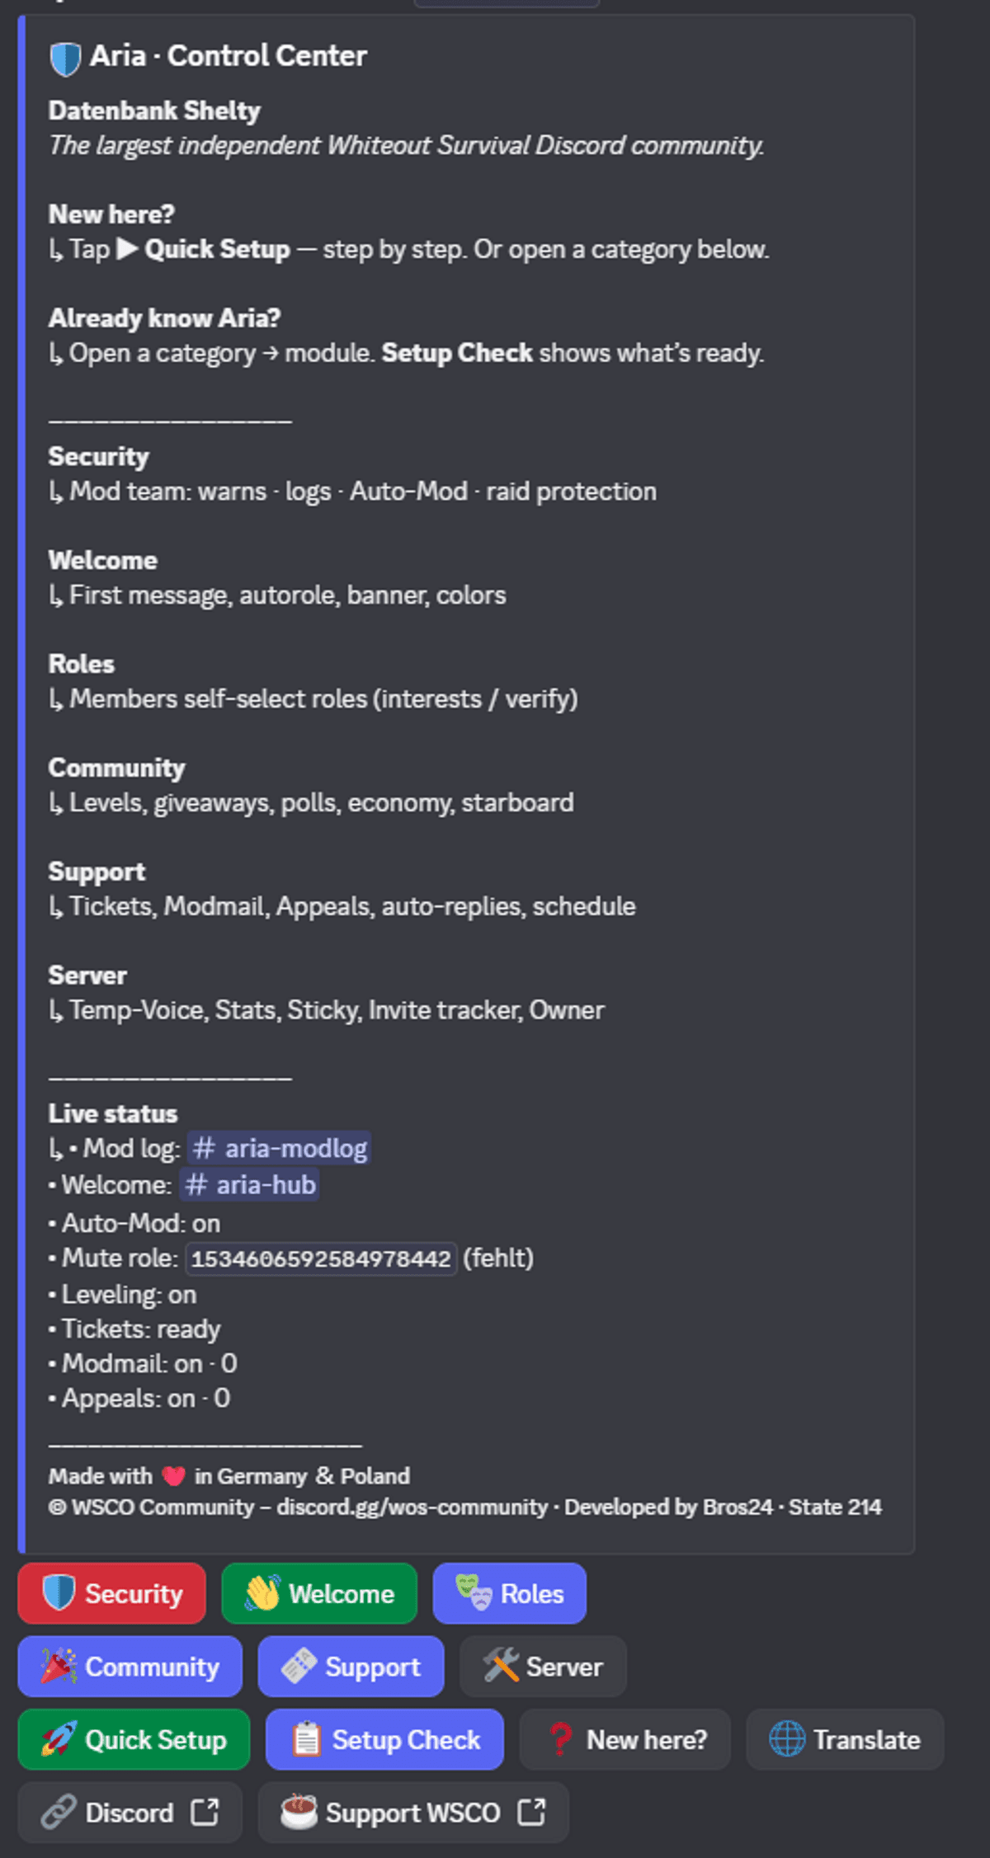The width and height of the screenshot is (990, 1858).
Task: Open the Discord external link button
Action: 130,1813
